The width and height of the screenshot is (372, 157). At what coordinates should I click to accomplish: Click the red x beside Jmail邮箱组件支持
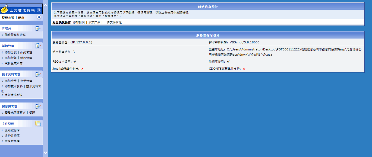click(x=82, y=69)
